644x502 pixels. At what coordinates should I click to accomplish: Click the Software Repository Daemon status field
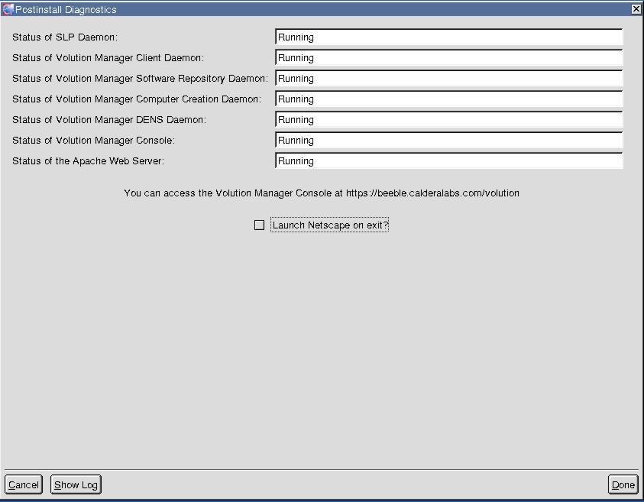(448, 79)
